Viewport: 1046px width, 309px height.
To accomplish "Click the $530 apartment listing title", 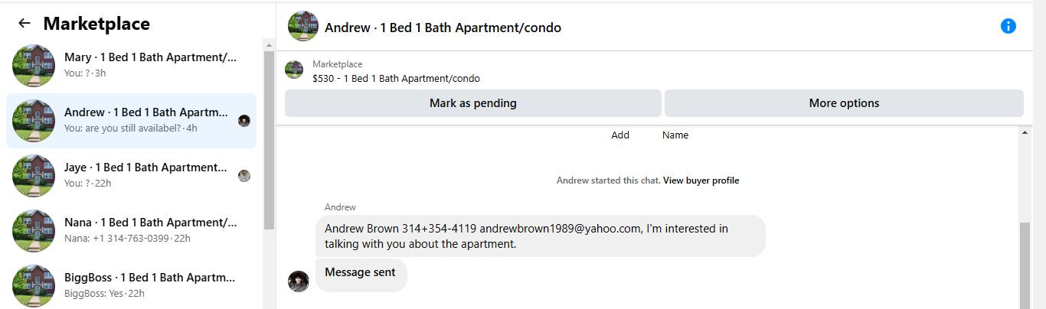I will (x=396, y=78).
